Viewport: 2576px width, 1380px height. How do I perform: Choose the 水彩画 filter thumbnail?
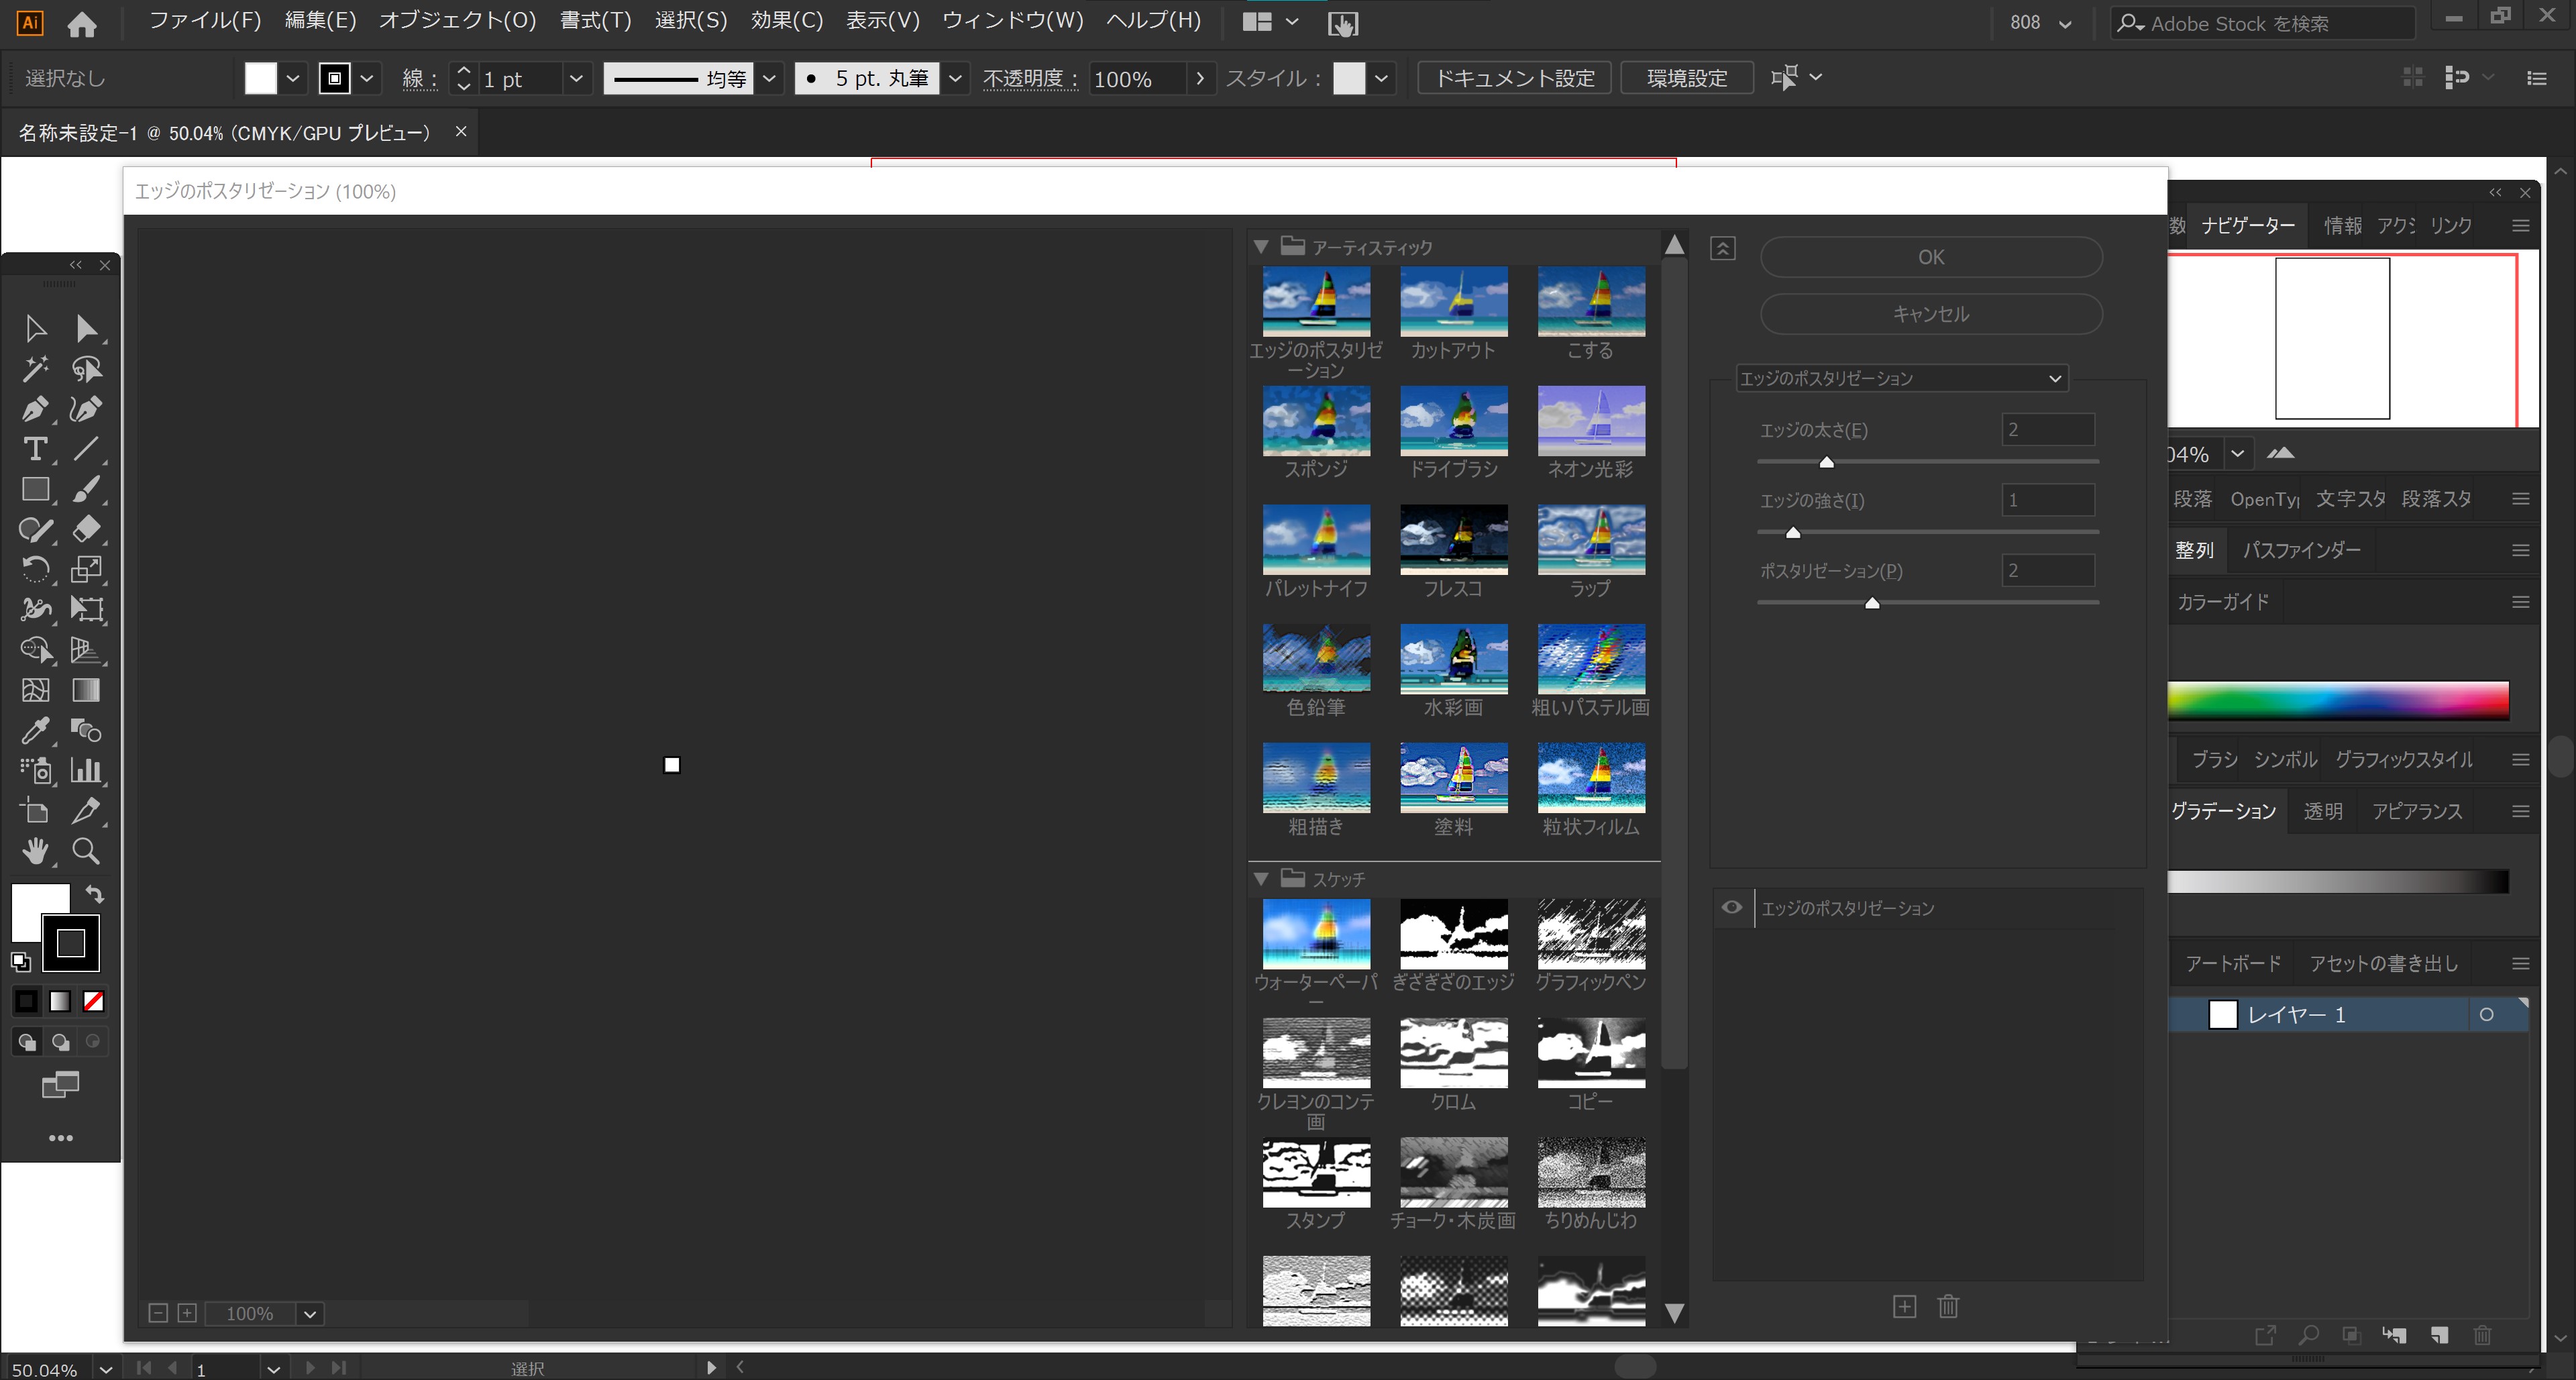[x=1453, y=659]
